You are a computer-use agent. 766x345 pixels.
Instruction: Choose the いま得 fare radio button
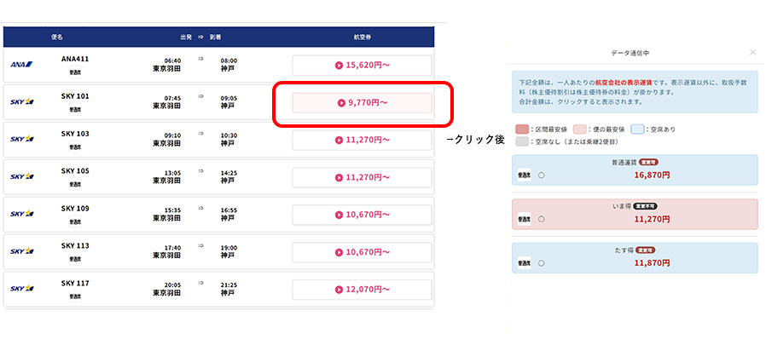543,219
